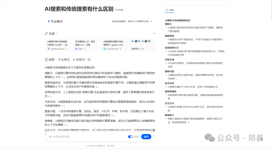The image size is (272, 149).
Task: Jump to outline heading 数据能力
Action: tap(169, 115)
